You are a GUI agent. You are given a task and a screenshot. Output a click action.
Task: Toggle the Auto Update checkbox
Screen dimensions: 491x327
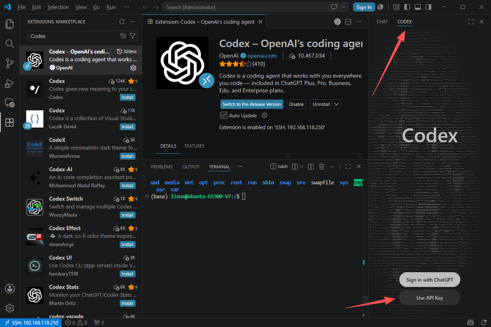(224, 115)
